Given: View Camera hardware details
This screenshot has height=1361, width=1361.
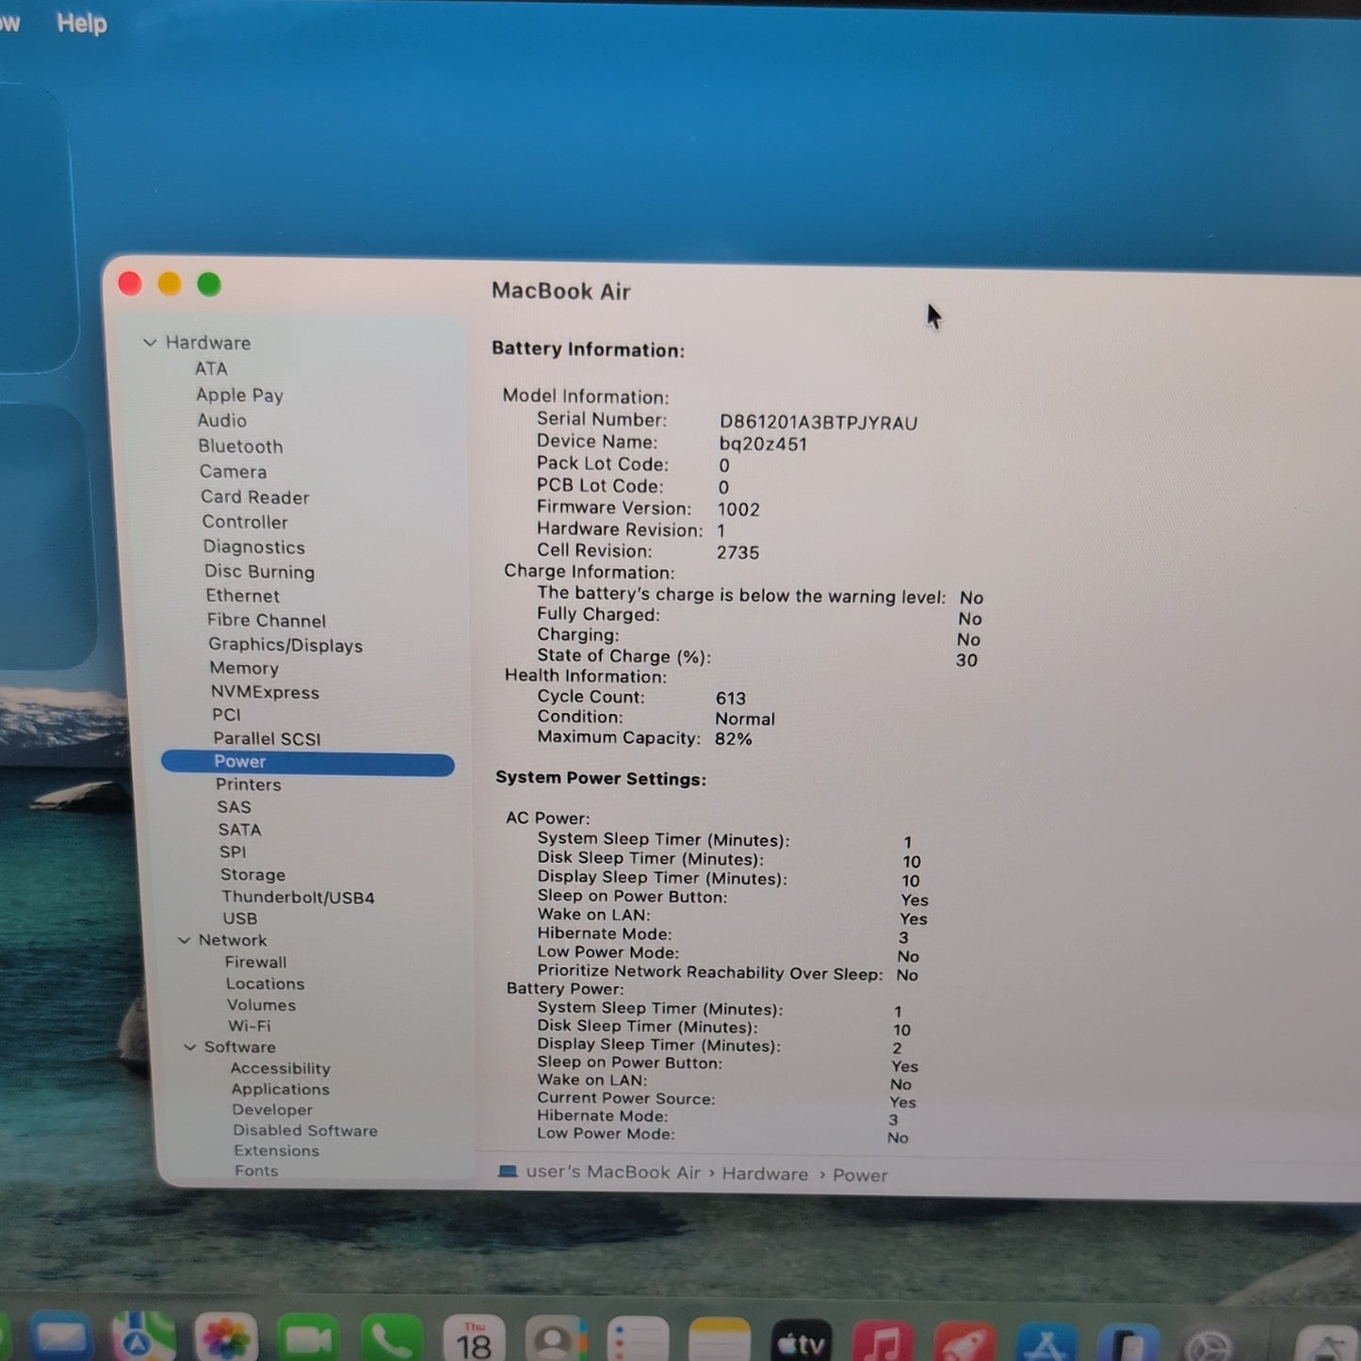Looking at the screenshot, I should coord(233,472).
